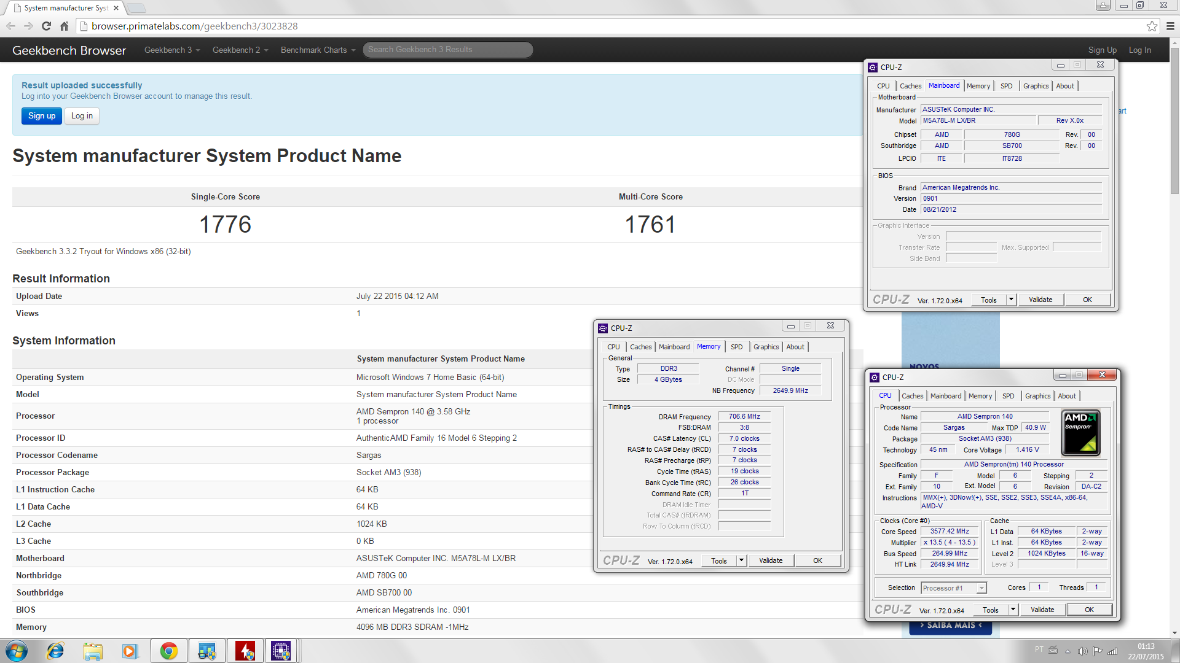Open Graphics tab in Mainboard CPU-Z window
The height and width of the screenshot is (663, 1180).
(x=1036, y=86)
